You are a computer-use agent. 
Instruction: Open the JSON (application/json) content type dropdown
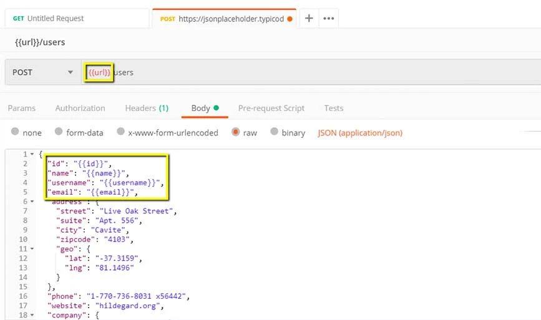360,133
